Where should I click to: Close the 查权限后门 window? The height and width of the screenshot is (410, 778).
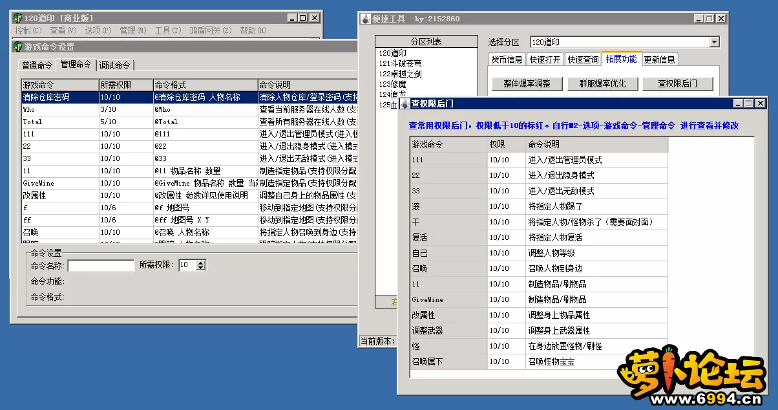(760, 103)
